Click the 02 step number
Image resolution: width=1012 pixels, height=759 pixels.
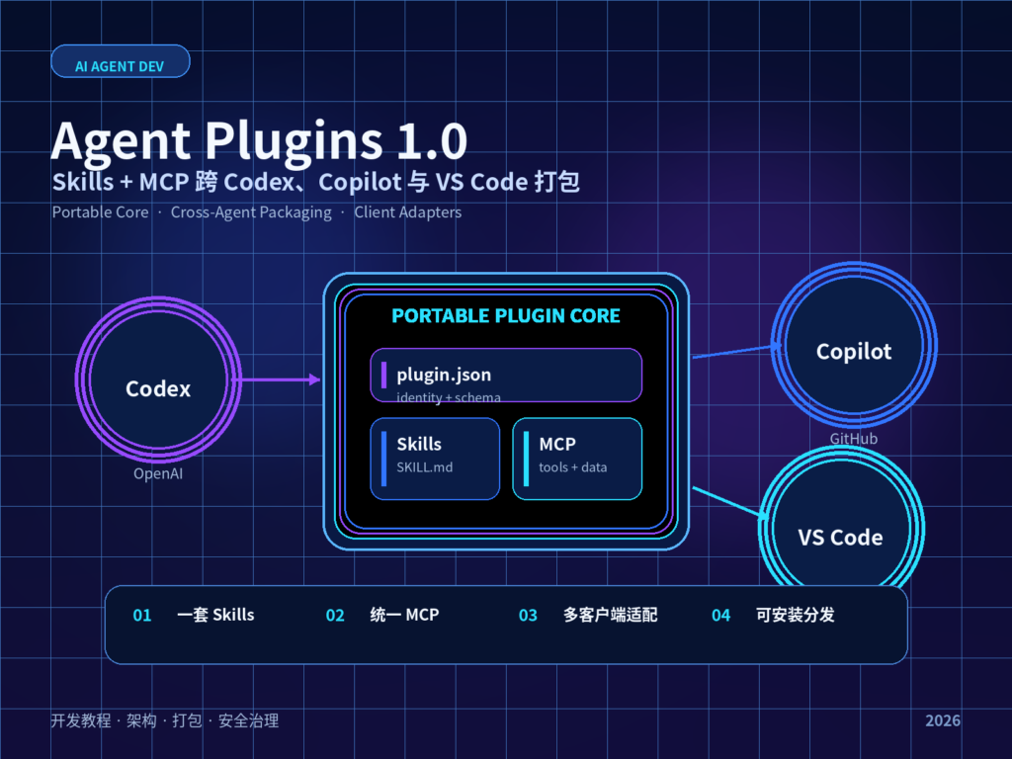(335, 615)
